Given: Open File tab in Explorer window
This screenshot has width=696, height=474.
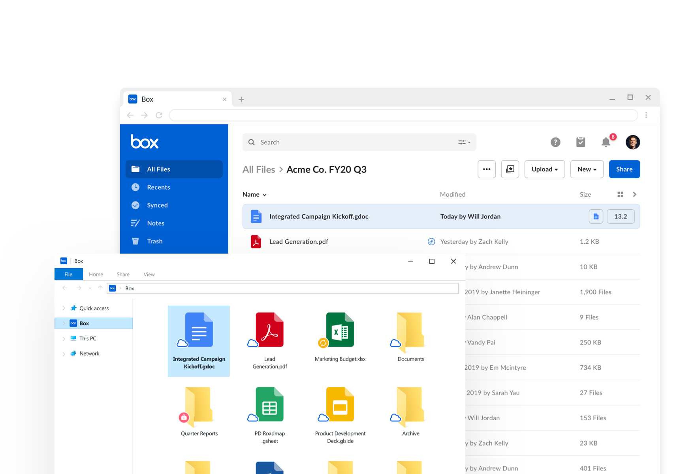Looking at the screenshot, I should [68, 274].
